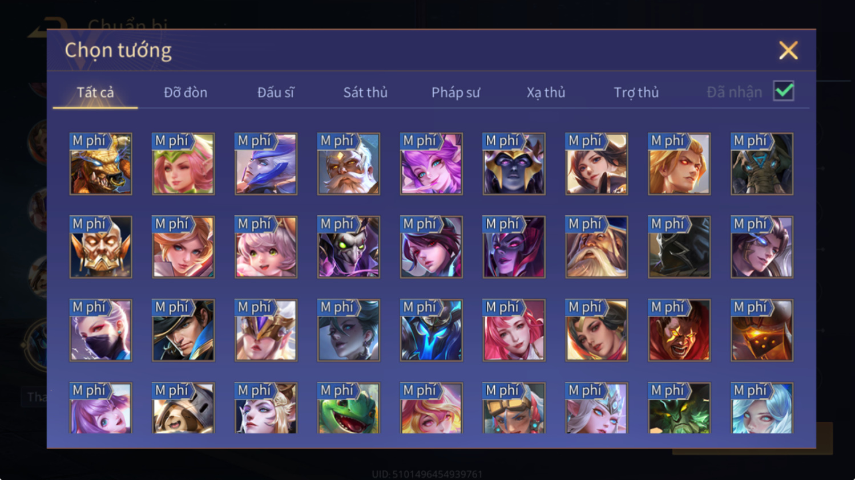855x480 pixels.
Task: Open the Đấu sĩ tab
Action: 276,92
